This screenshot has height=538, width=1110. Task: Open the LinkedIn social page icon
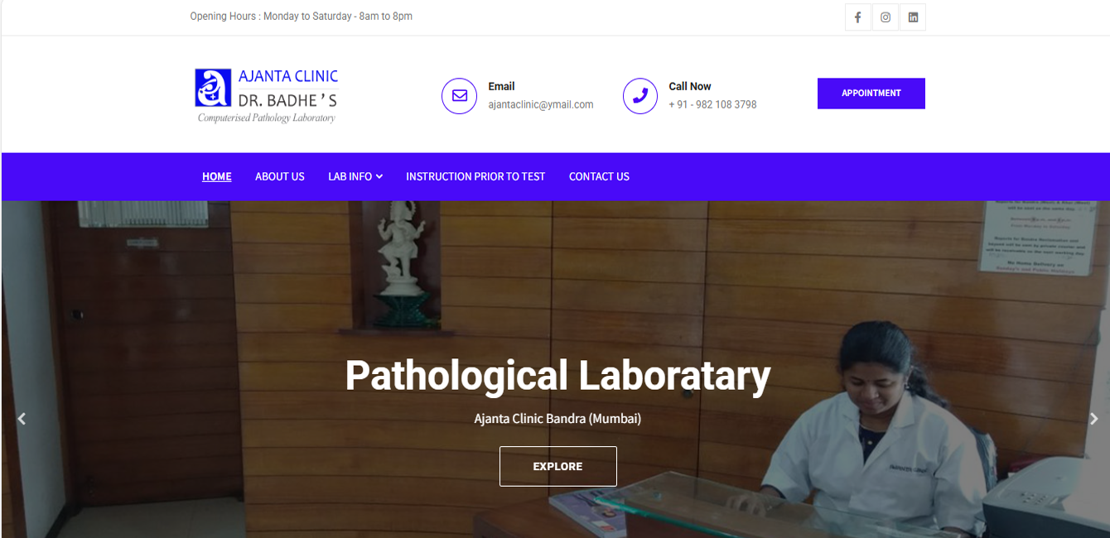tap(913, 17)
